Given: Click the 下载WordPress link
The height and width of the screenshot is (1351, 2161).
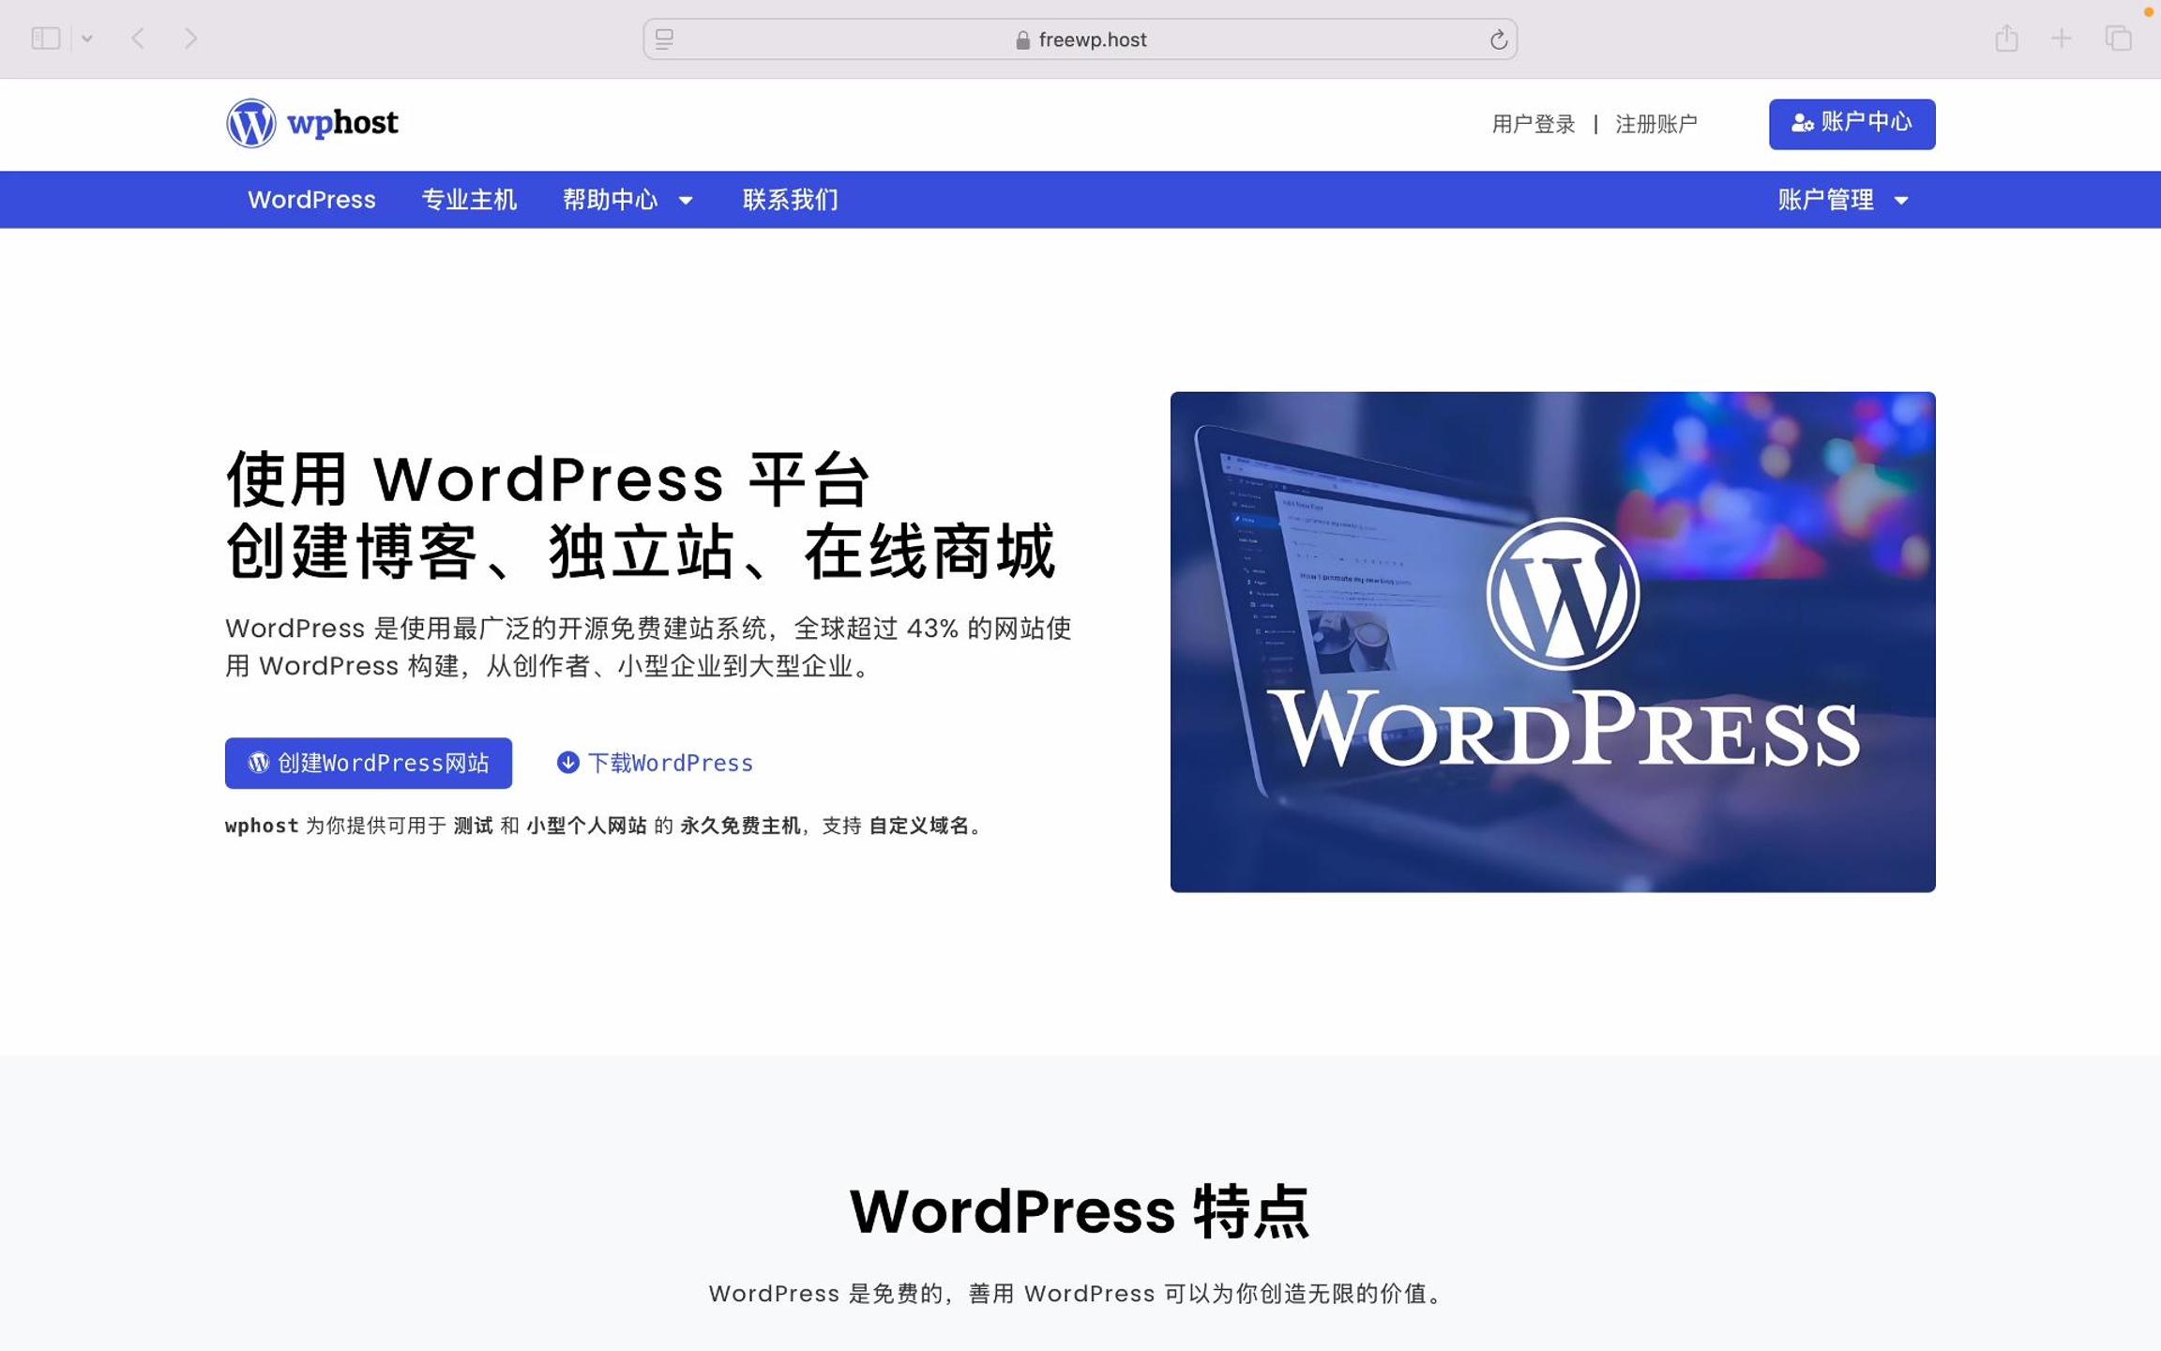Looking at the screenshot, I should coord(655,763).
